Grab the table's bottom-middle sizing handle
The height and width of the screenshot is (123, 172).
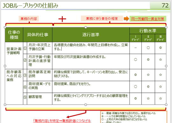tap(86, 105)
